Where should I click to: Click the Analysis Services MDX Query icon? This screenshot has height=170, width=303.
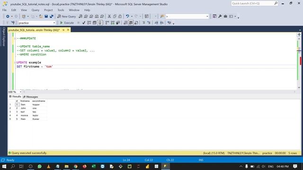click(x=86, y=17)
